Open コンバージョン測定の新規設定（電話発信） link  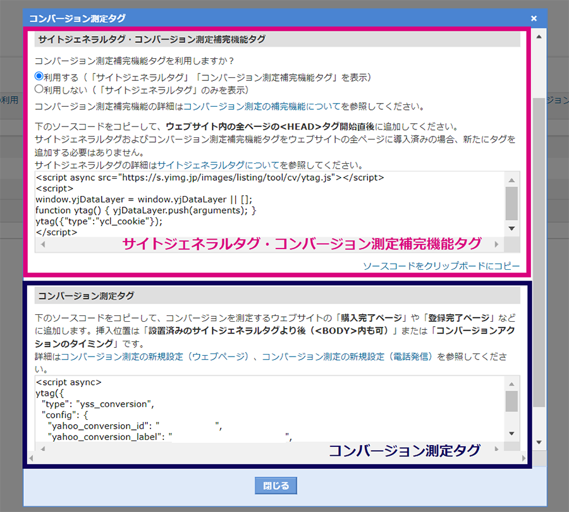347,357
